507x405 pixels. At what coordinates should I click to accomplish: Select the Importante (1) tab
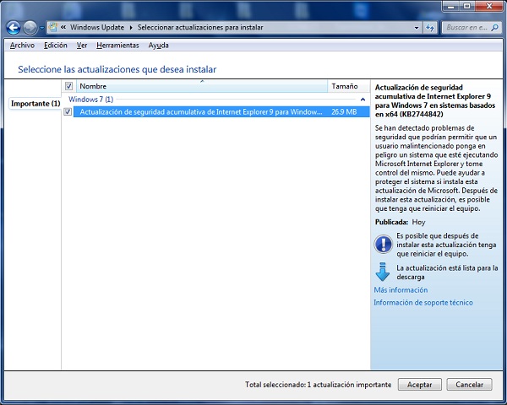(35, 104)
